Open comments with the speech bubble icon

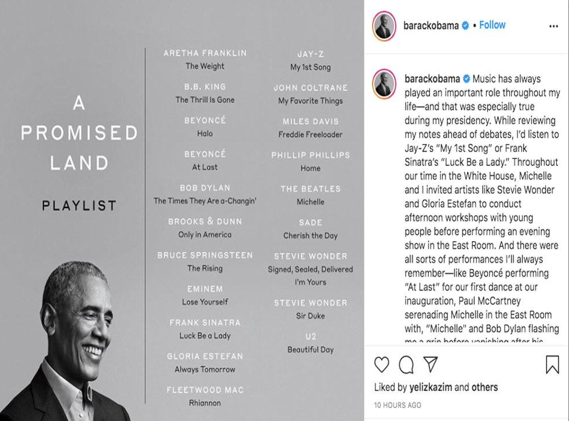[x=406, y=364]
